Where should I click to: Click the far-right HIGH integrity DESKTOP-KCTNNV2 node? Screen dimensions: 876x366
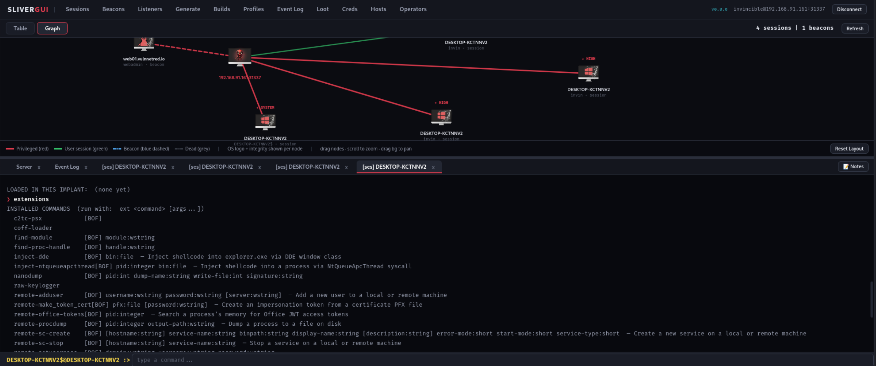pos(588,73)
